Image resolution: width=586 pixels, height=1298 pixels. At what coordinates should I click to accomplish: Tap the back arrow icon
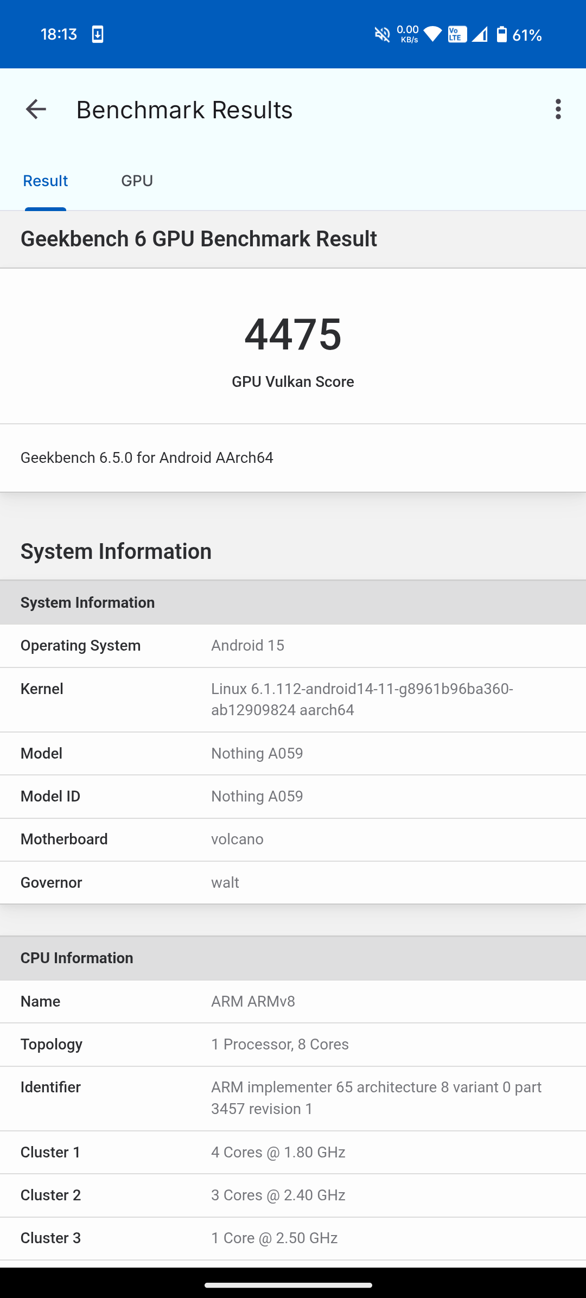pyautogui.click(x=36, y=110)
